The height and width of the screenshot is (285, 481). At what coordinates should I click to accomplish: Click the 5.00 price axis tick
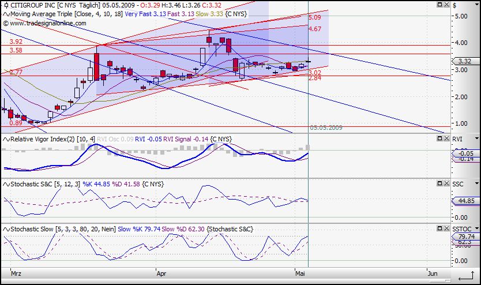coord(461,16)
